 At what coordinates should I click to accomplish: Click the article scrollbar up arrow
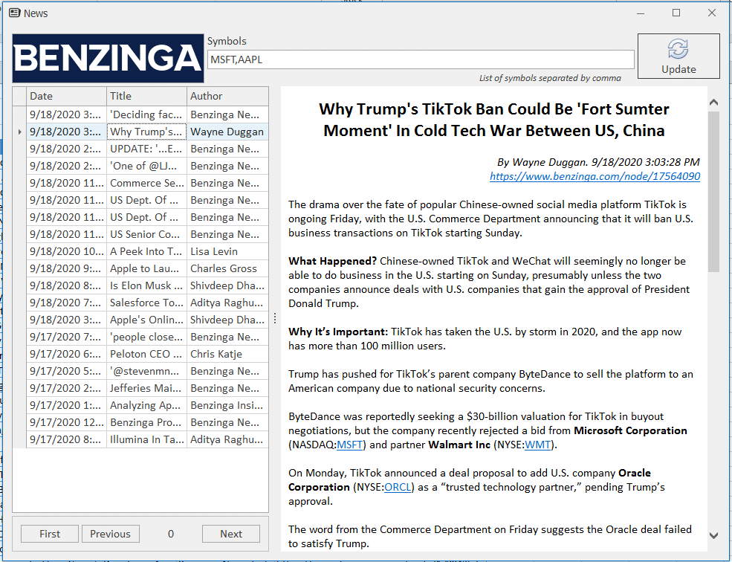(713, 103)
